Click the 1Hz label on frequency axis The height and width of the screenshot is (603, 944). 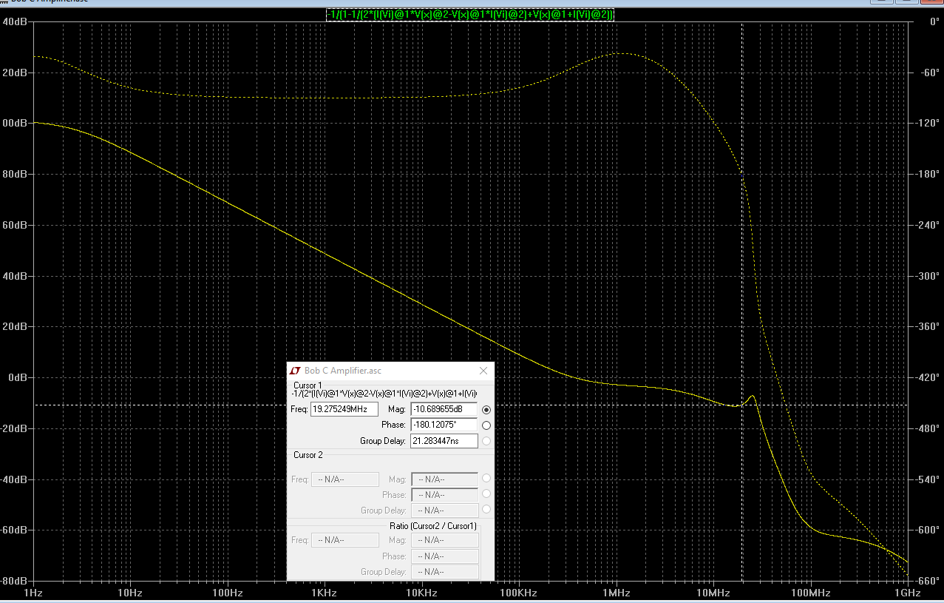coord(33,593)
